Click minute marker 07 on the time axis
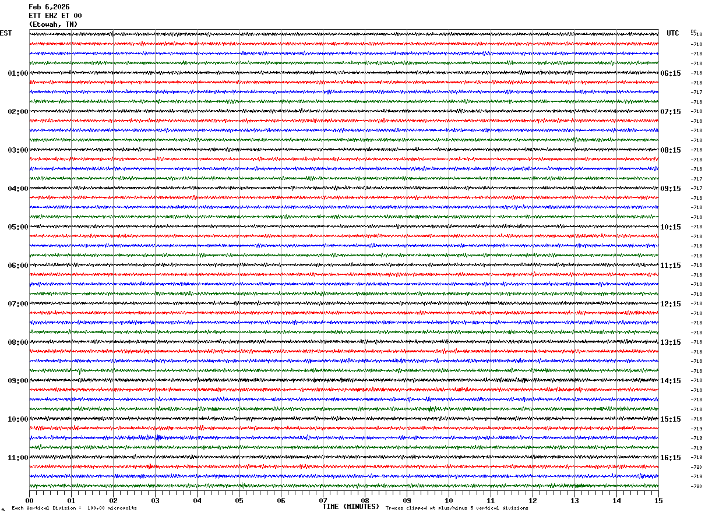This screenshot has height=516, width=705. 323,500
